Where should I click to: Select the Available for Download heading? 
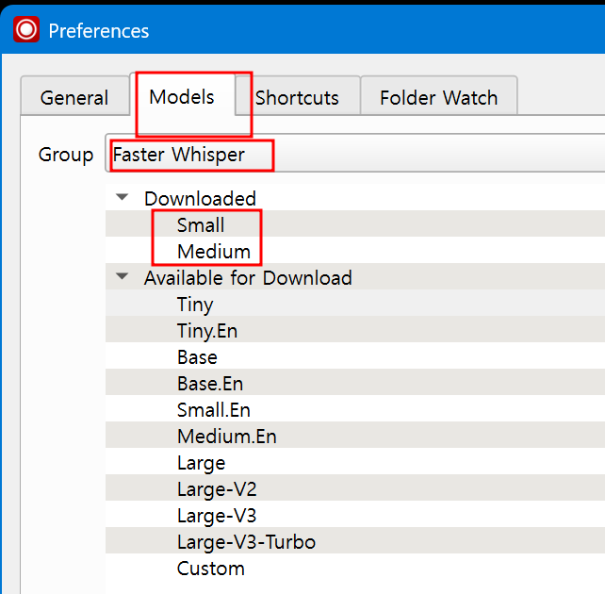click(x=248, y=277)
